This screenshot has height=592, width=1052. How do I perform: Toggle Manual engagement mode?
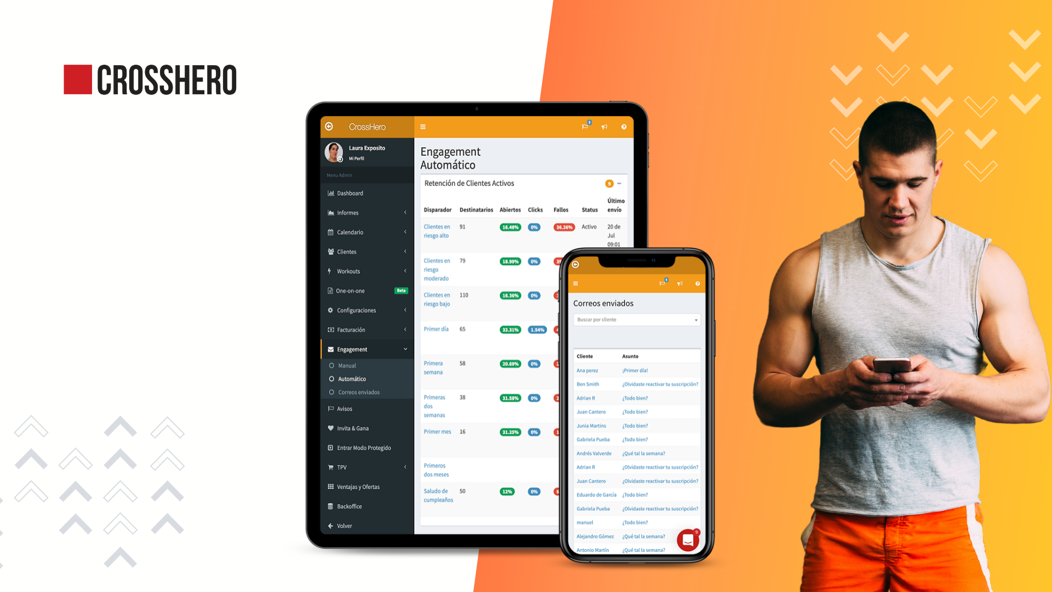pyautogui.click(x=346, y=365)
